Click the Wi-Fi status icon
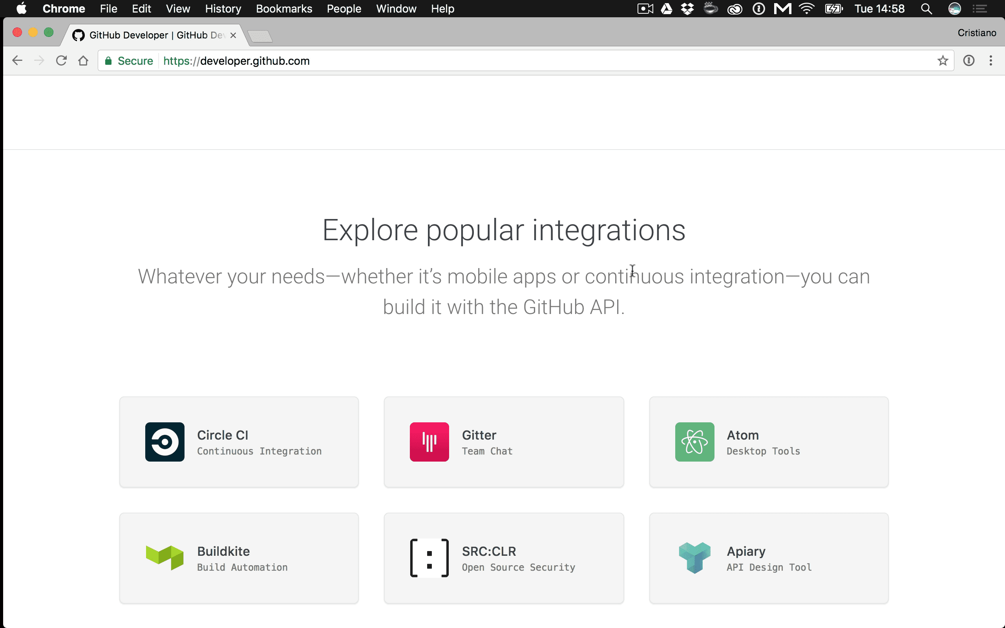Image resolution: width=1005 pixels, height=628 pixels. [x=806, y=8]
